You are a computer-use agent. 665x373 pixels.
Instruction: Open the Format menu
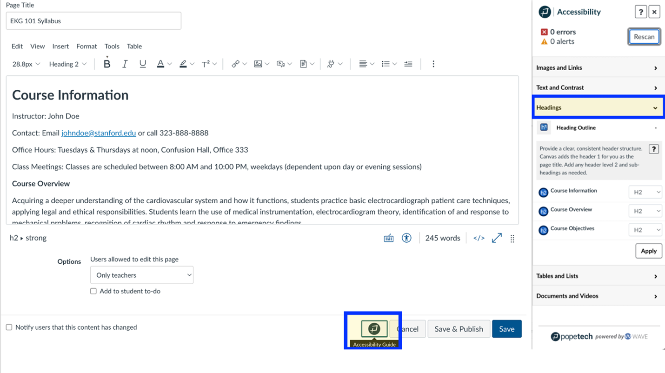[86, 47]
